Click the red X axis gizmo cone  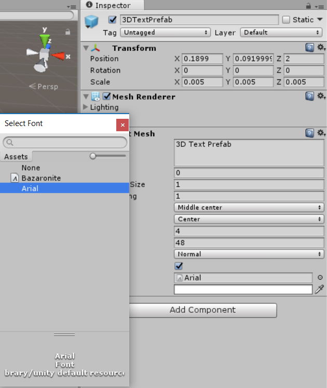(58, 56)
